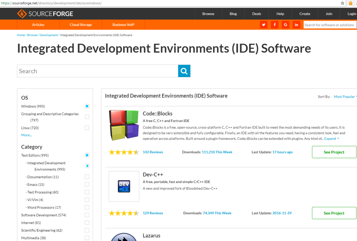Click the lock extension icon in browser
The width and height of the screenshot is (357, 241).
[351, 3]
